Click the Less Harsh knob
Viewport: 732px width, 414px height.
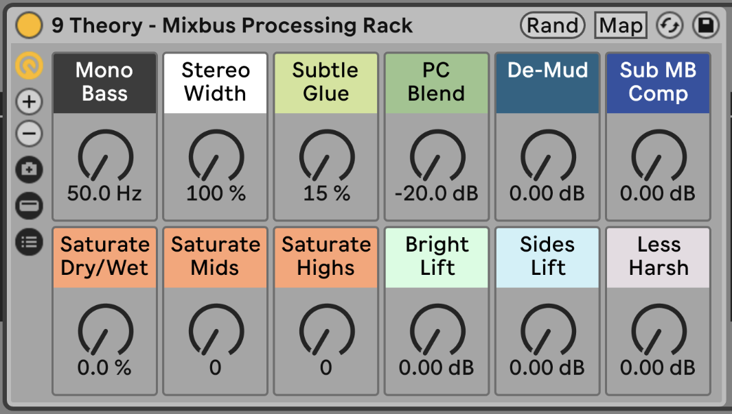(659, 330)
